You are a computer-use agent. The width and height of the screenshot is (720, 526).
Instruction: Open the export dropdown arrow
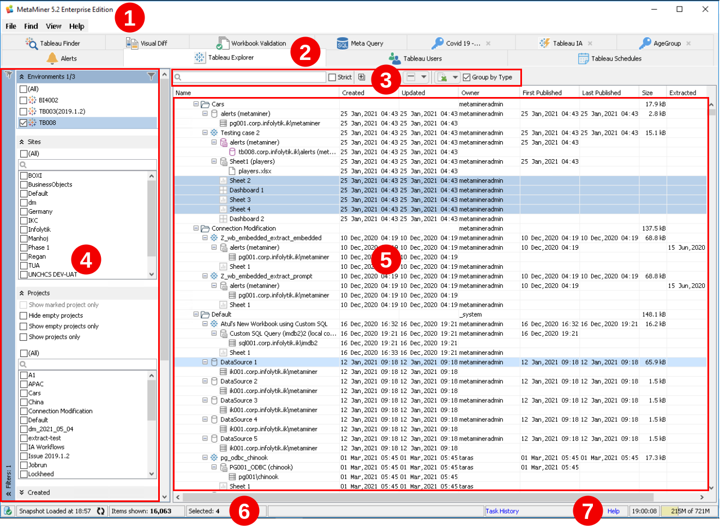(x=455, y=77)
